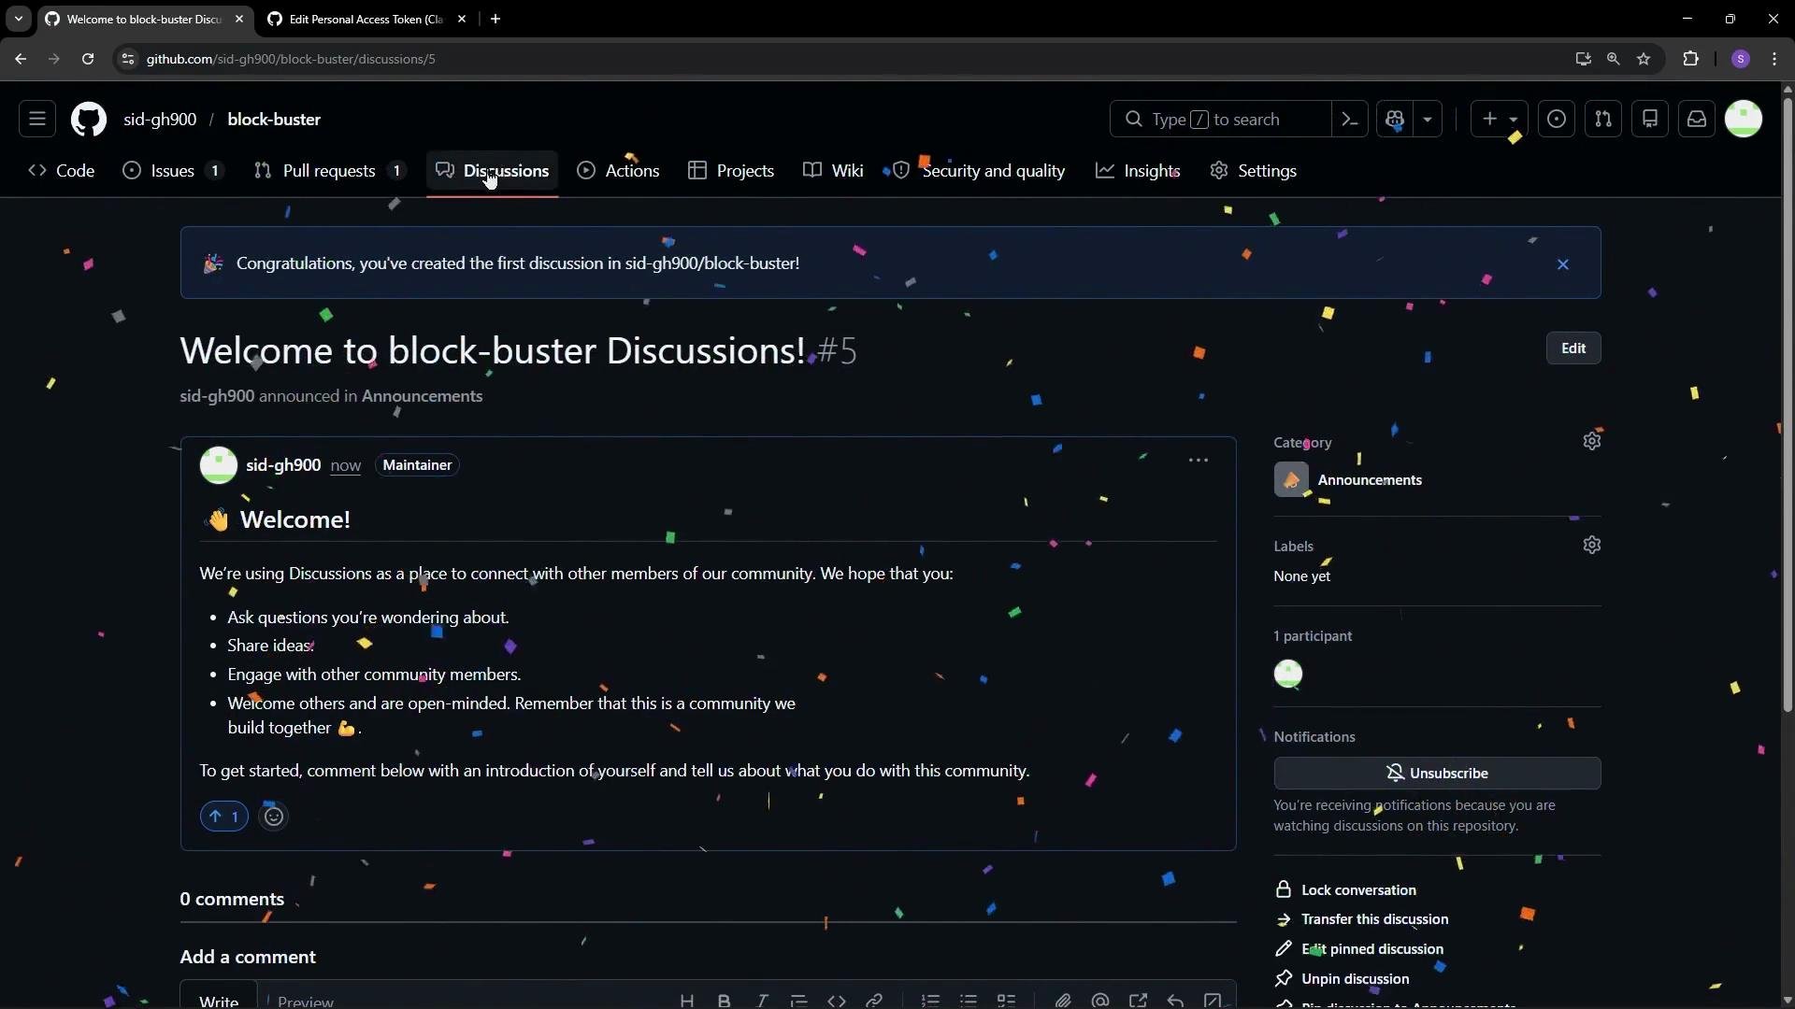Insert code with the code icon
The width and height of the screenshot is (1795, 1009).
(x=837, y=1001)
